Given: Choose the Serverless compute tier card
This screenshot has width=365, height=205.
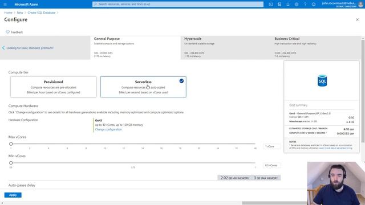Looking at the screenshot, I should click(x=143, y=87).
